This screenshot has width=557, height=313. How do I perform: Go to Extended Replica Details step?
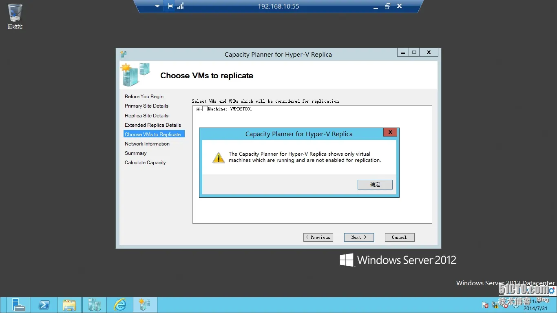coord(153,125)
